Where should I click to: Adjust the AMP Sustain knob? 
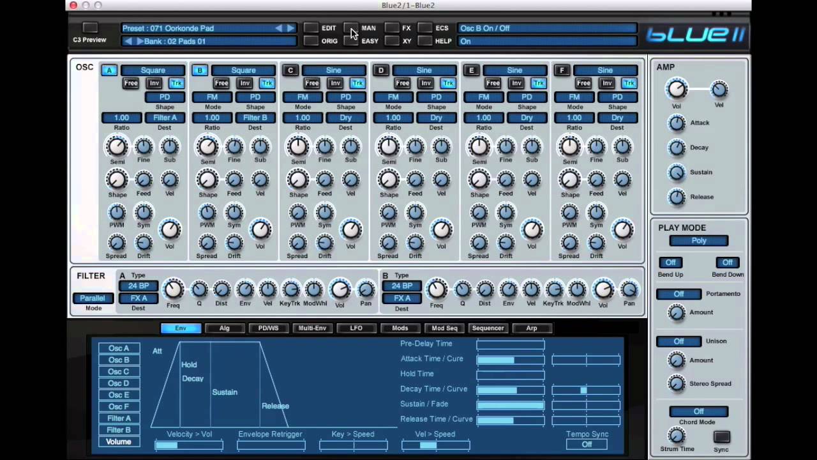pyautogui.click(x=677, y=172)
